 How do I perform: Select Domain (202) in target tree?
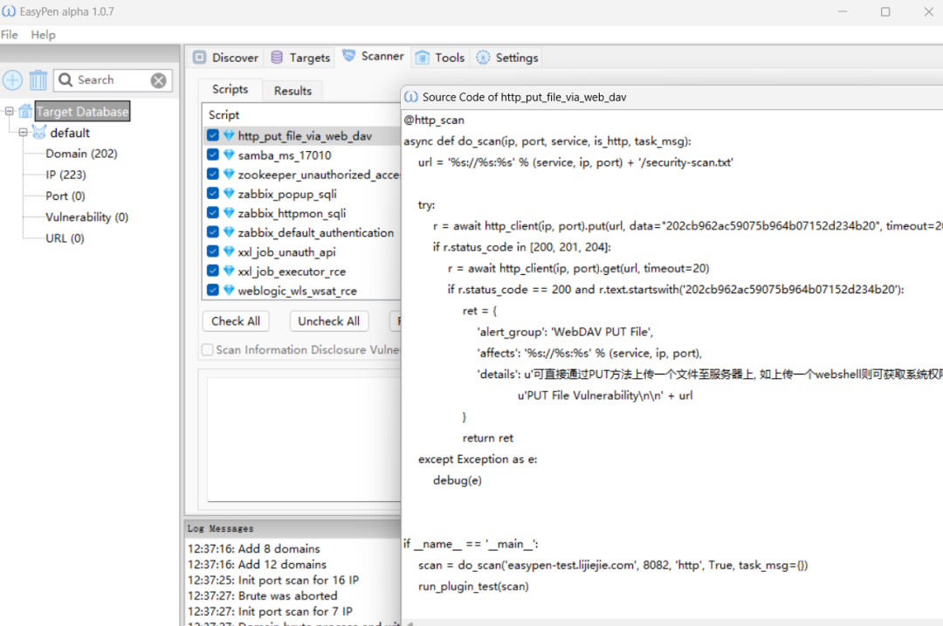coord(81,154)
